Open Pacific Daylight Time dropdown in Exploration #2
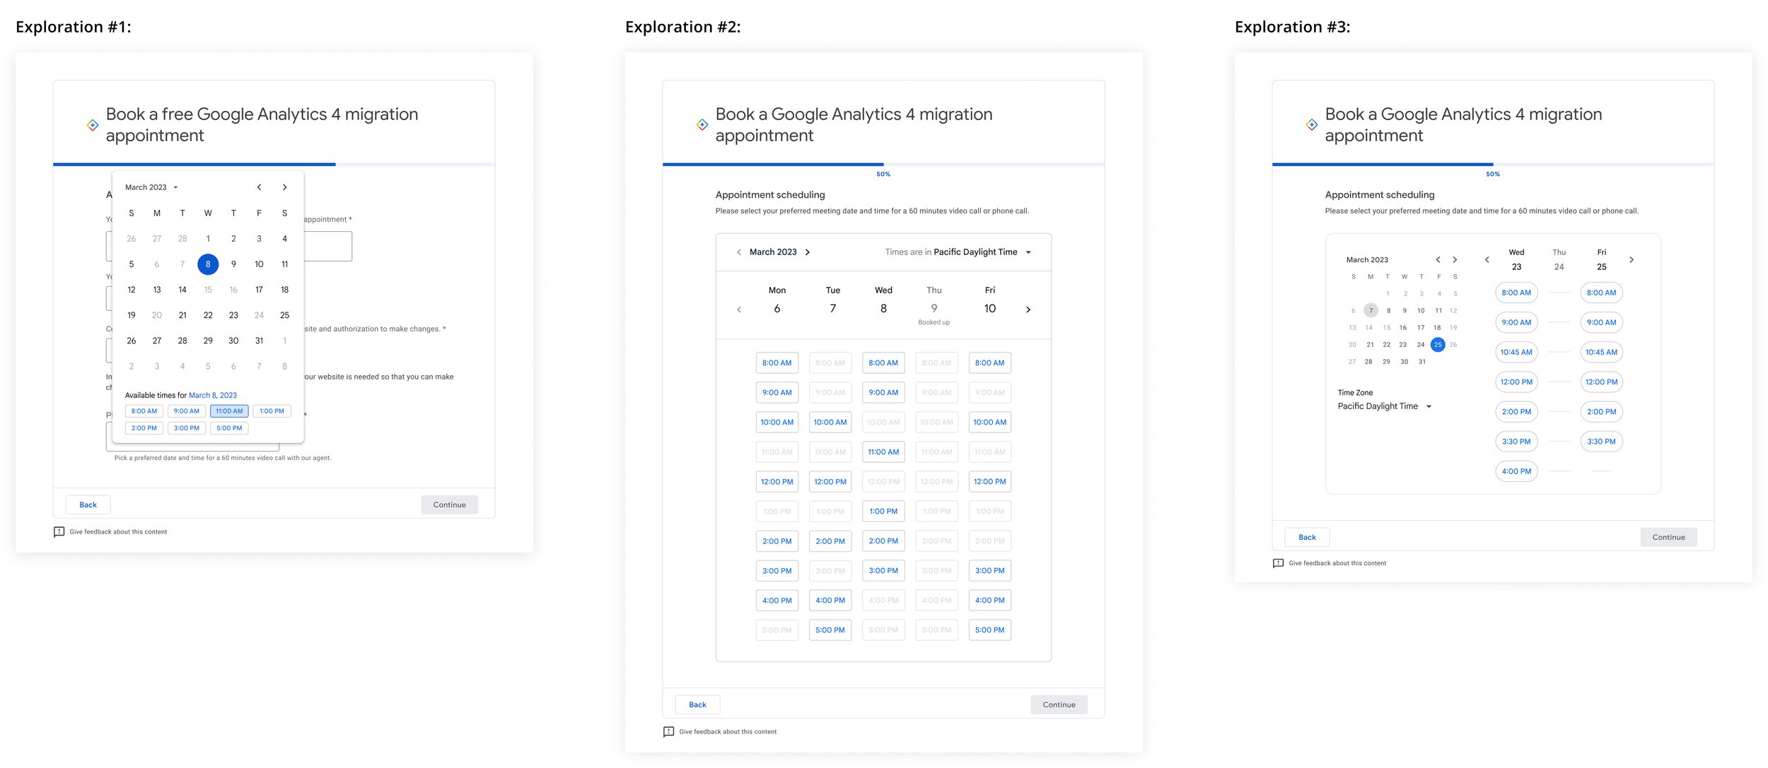Image resolution: width=1768 pixels, height=768 pixels. pos(982,252)
